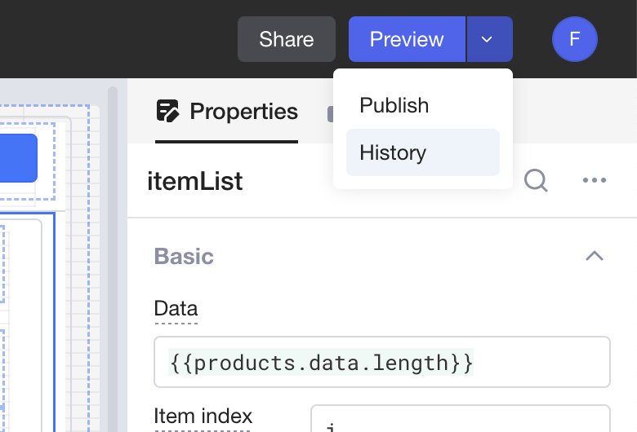Viewport: 637px width, 432px height.
Task: Click the Data property label
Action: tap(176, 309)
